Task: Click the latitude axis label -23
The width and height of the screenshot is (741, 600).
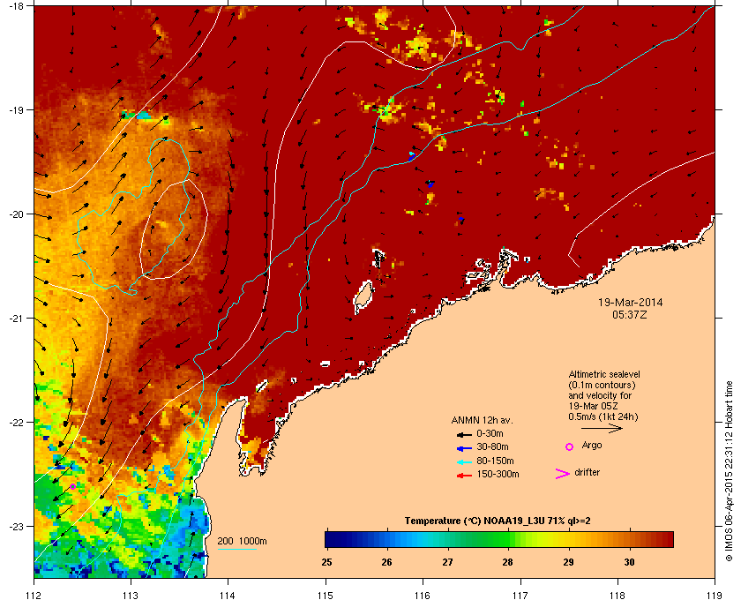Action: (x=16, y=526)
